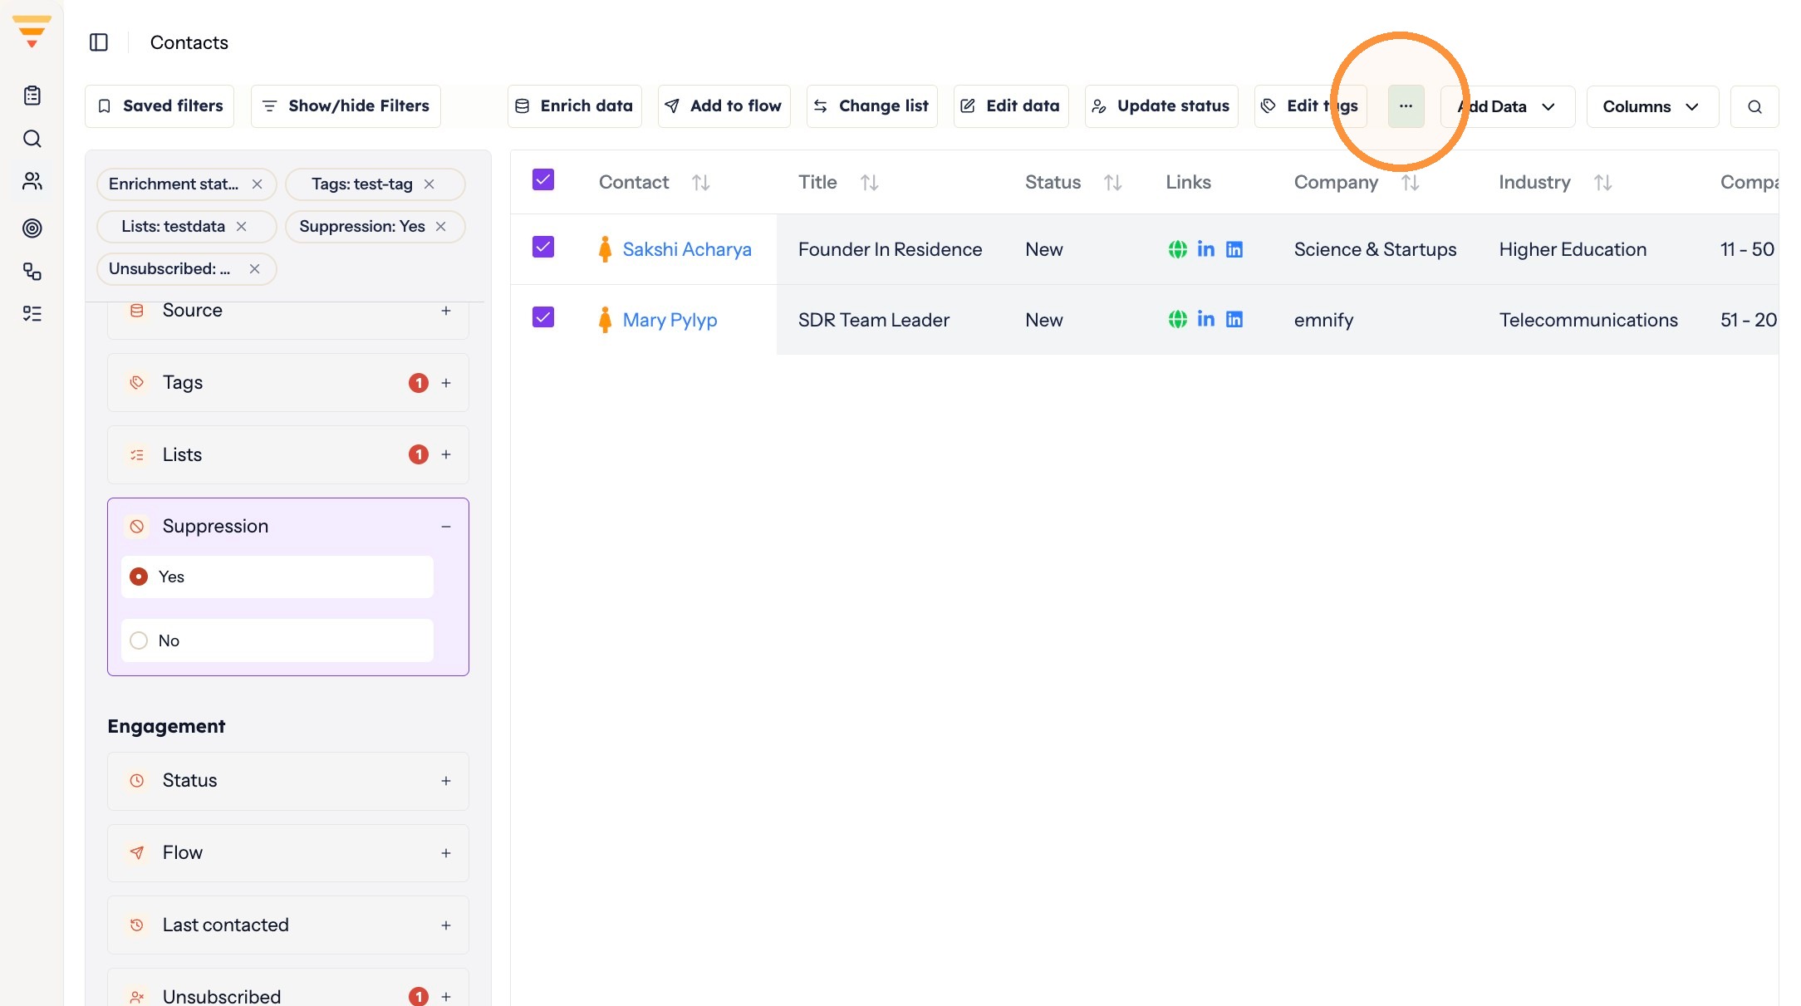Remove the Lists: testdata filter chip
Viewport: 1801px width, 1006px height.
(241, 227)
